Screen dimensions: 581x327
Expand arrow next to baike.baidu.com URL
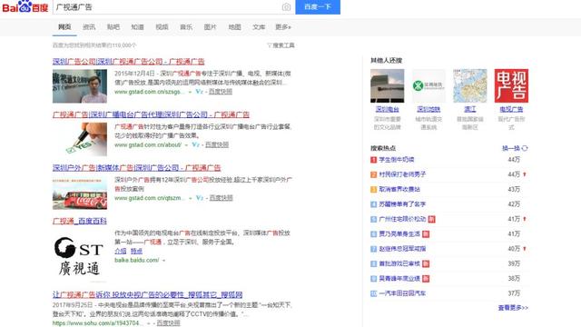(x=163, y=261)
